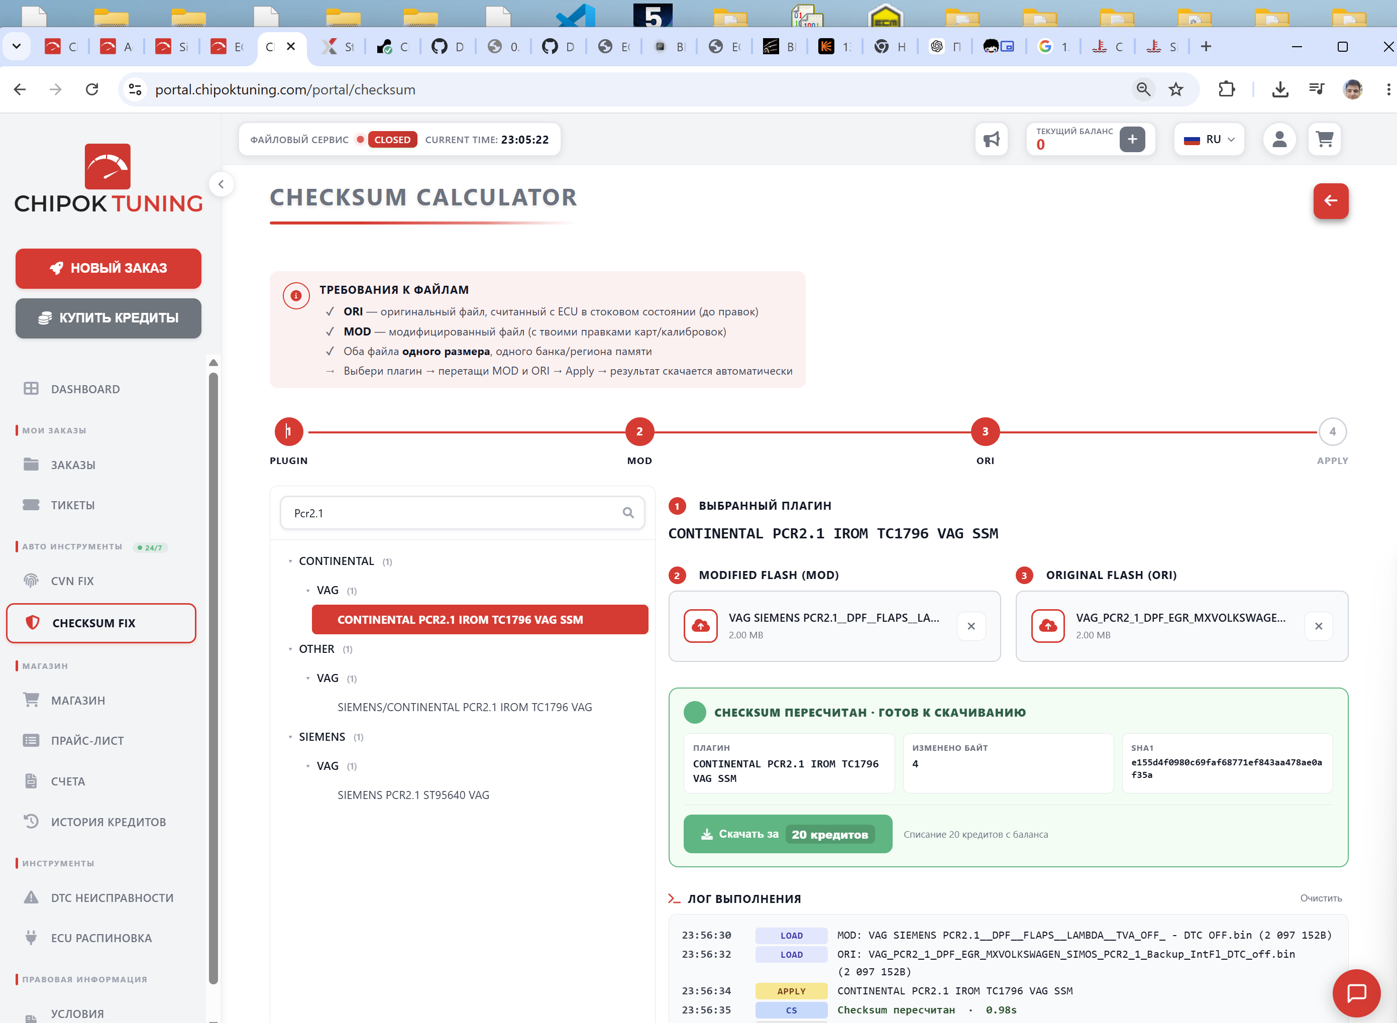Go to step 3 ORI
Viewport: 1397px width, 1023px height.
(x=985, y=431)
